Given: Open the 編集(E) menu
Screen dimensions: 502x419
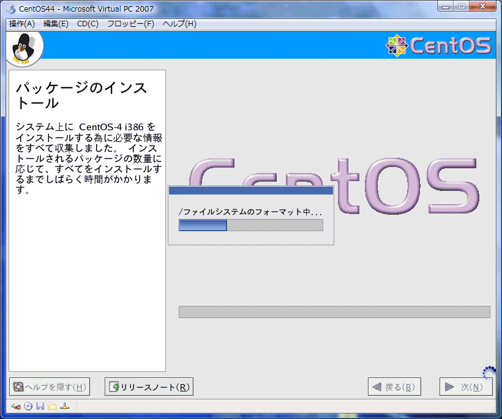Looking at the screenshot, I should [x=56, y=24].
